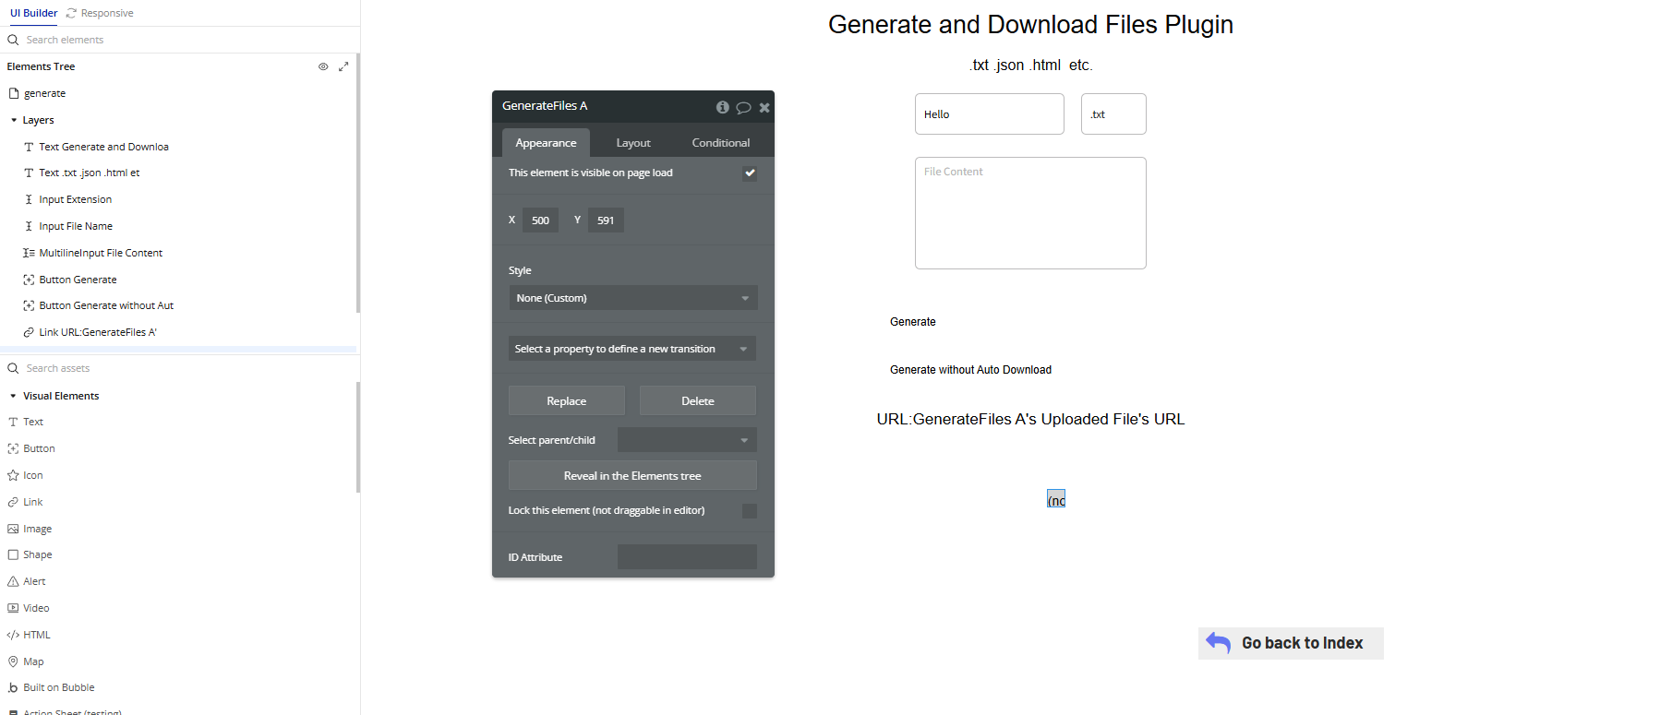Select the Alert visual element icon
This screenshot has height=715, width=1672.
coord(13,581)
